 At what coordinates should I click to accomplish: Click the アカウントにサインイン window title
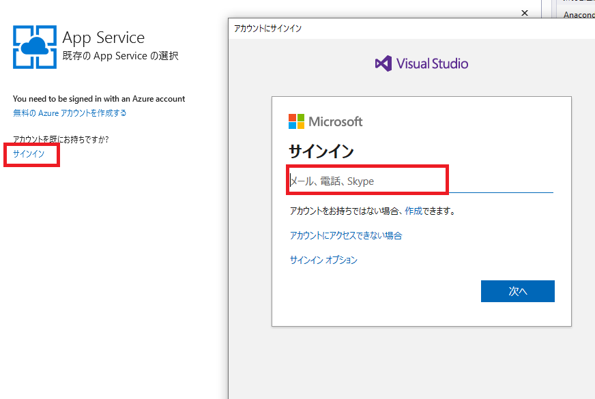[x=267, y=29]
